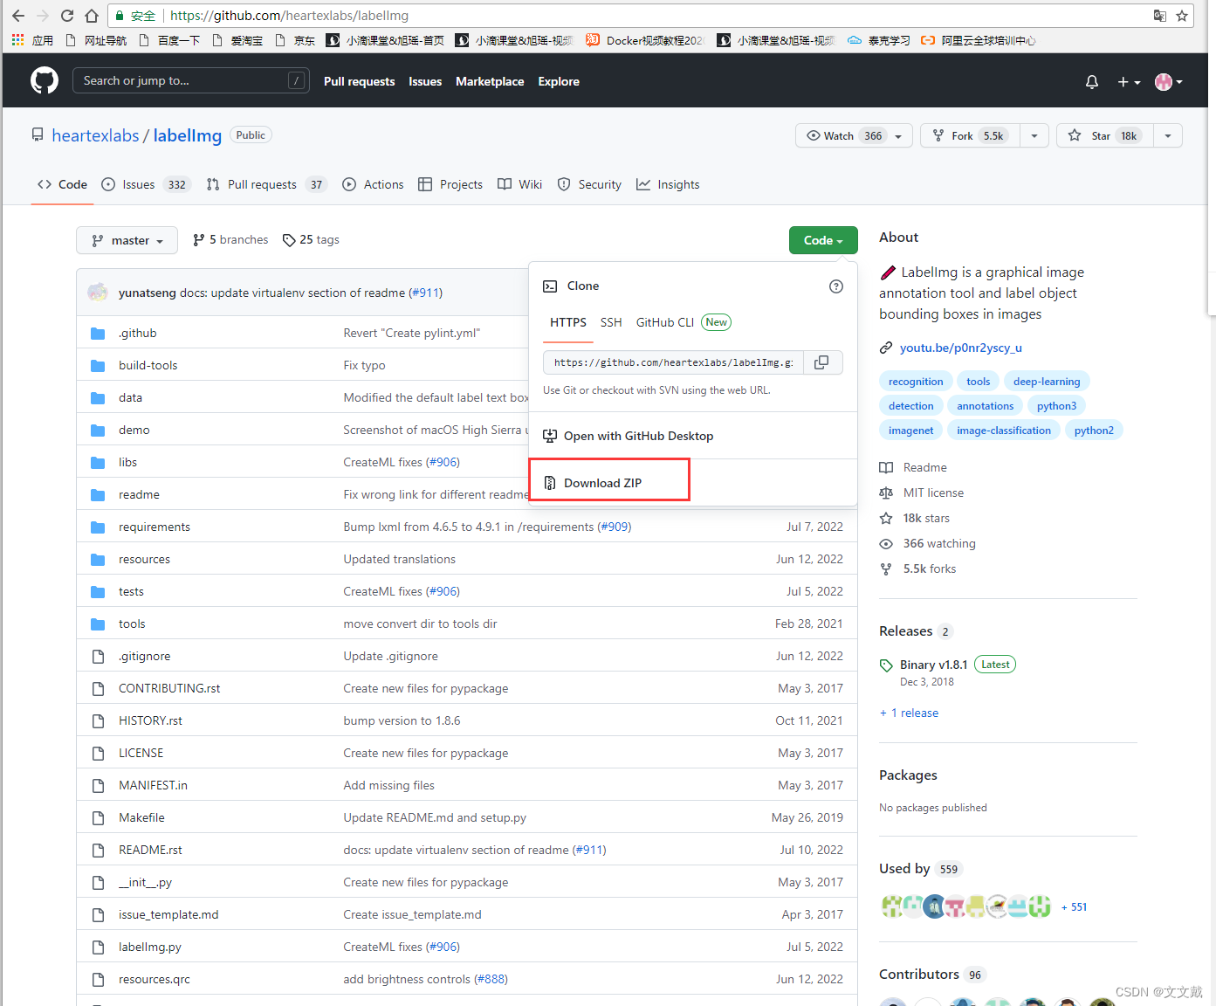
Task: Switch to the Pull requests repo tab
Action: [x=267, y=184]
